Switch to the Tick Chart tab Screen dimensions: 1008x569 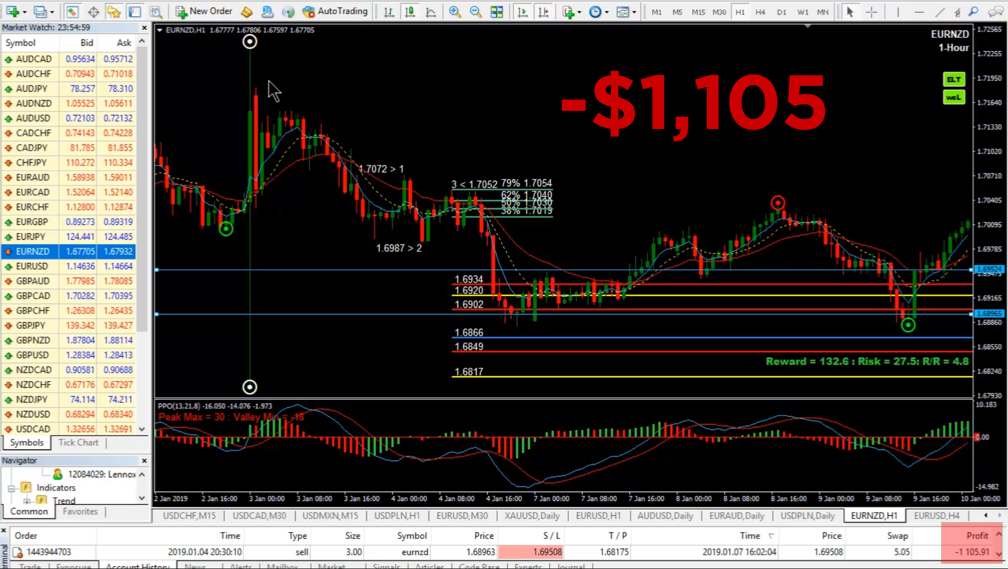tap(78, 443)
